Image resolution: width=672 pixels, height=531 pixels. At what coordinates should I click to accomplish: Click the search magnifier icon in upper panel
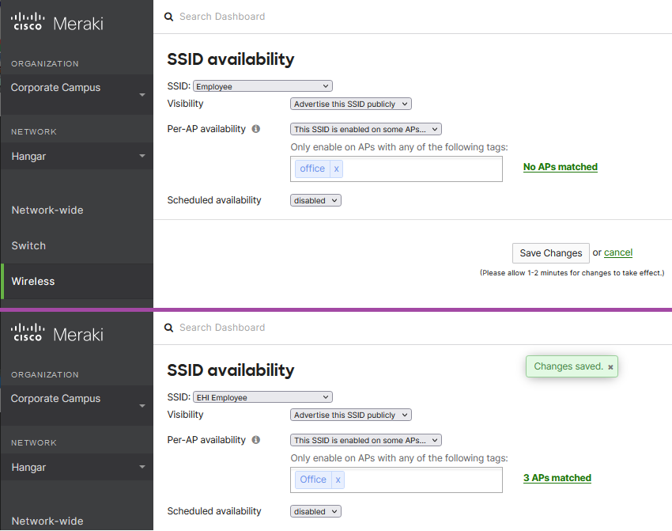[168, 17]
